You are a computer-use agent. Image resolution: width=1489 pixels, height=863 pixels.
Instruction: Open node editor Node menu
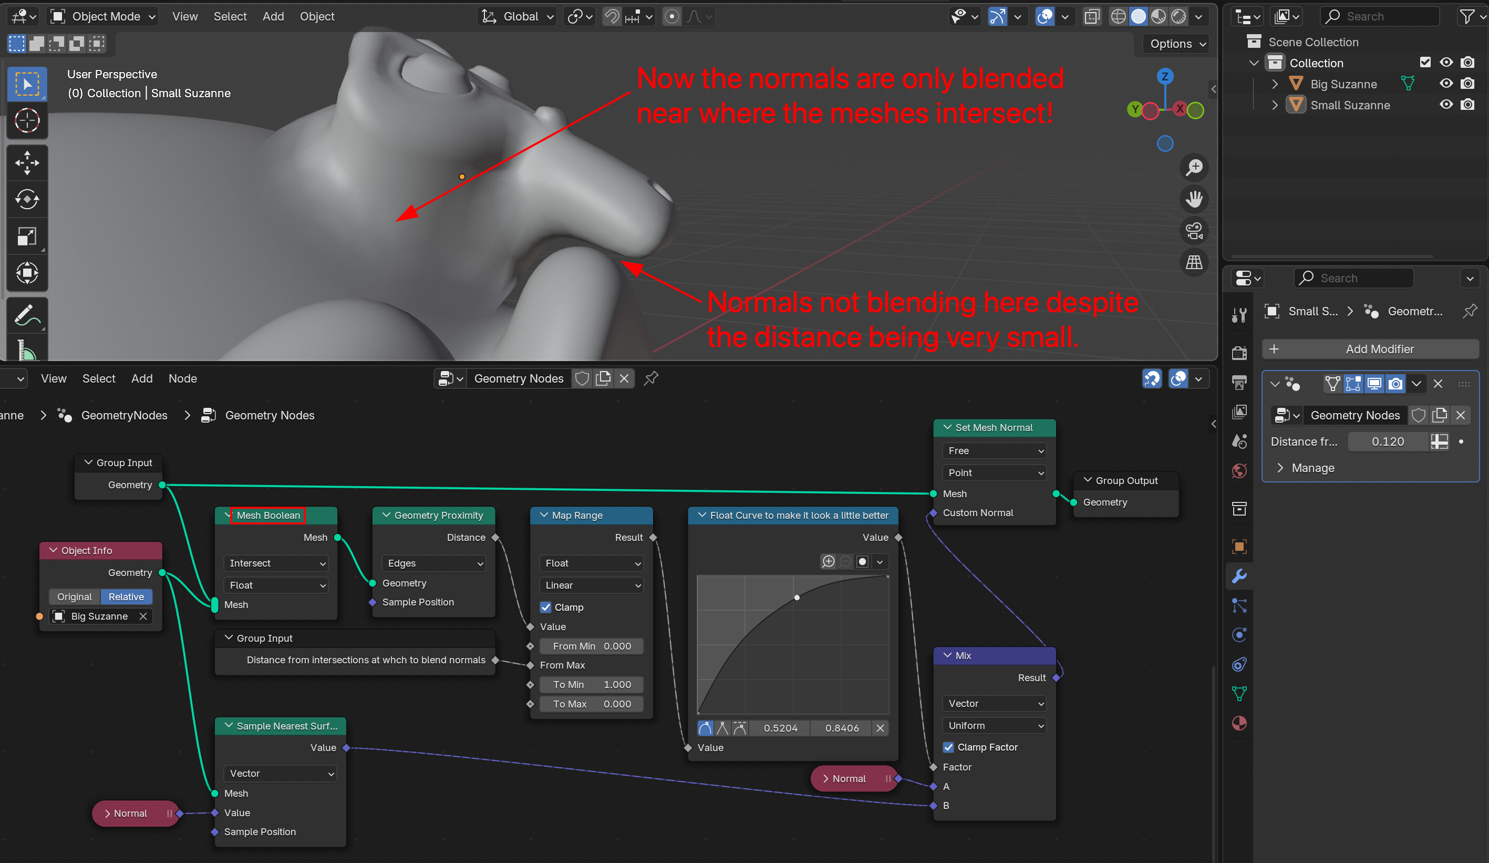click(x=183, y=378)
